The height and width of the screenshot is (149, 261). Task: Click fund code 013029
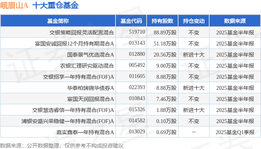137,131
